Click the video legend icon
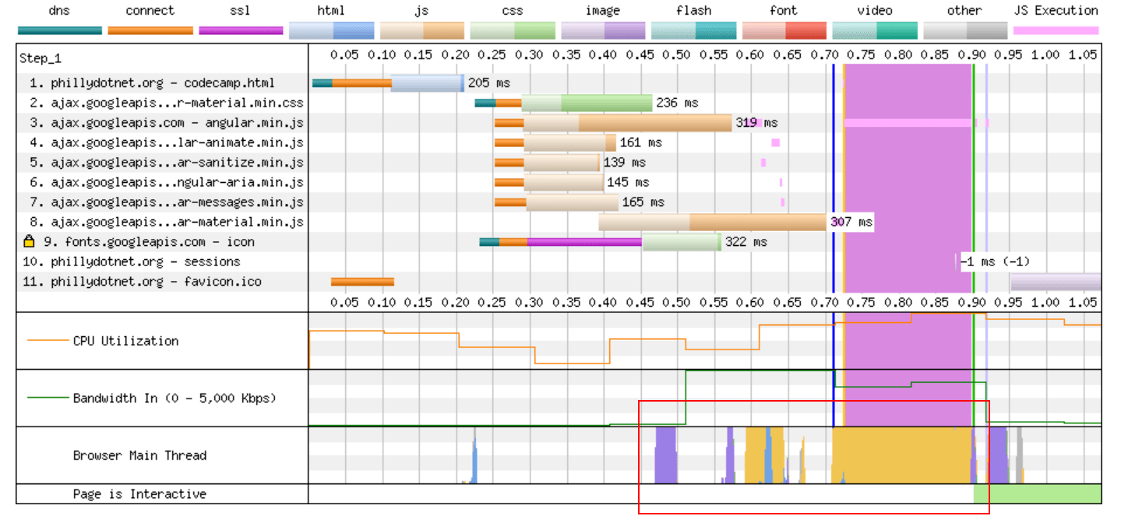This screenshot has width=1121, height=516. coord(873,28)
